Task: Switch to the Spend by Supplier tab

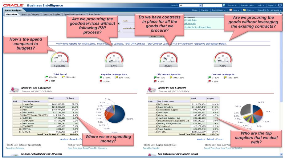Action: (x=52, y=14)
